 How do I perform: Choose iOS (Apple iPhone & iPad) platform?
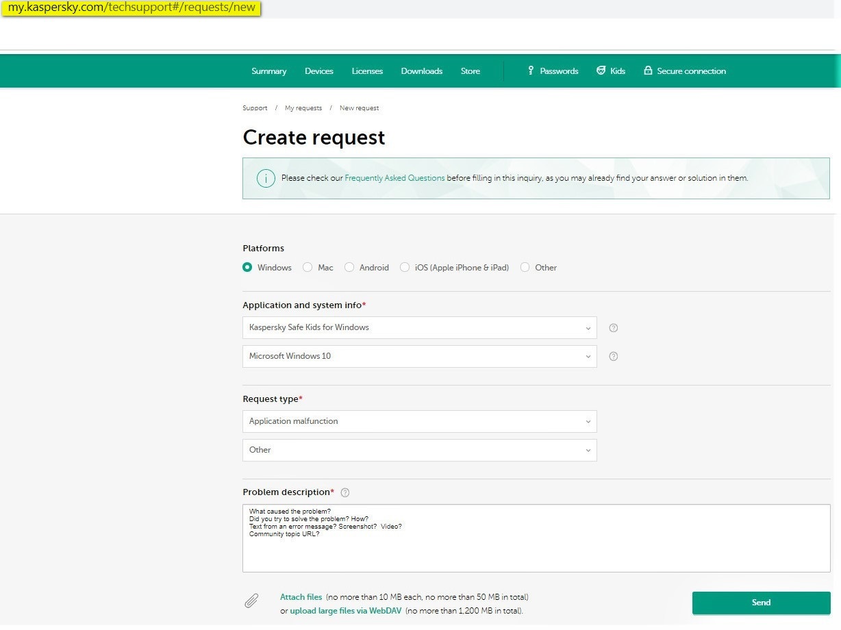(x=405, y=268)
